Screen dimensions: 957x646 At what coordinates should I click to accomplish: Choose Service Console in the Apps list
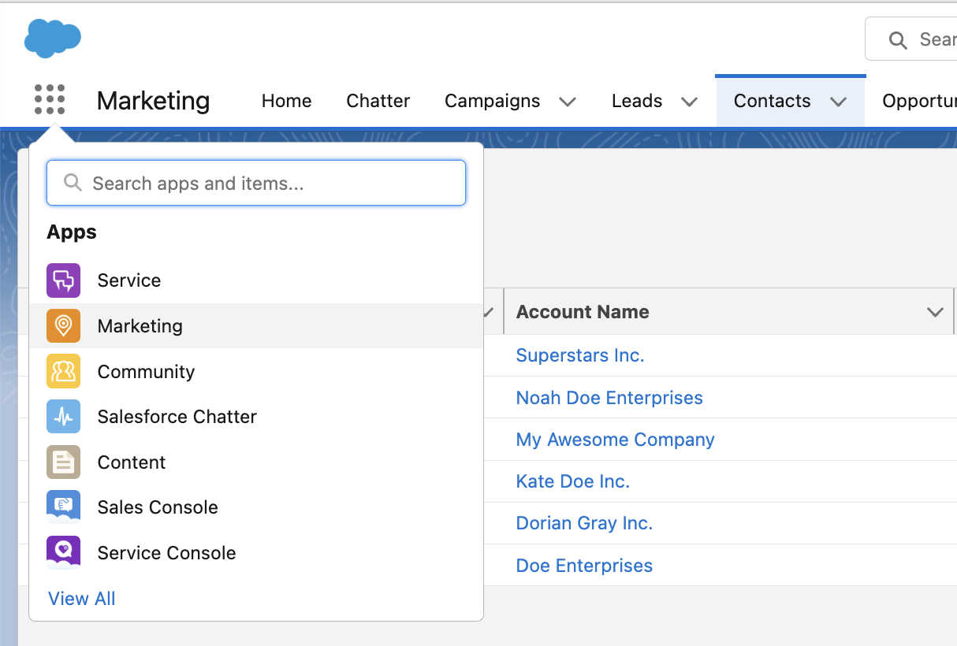tap(256, 552)
